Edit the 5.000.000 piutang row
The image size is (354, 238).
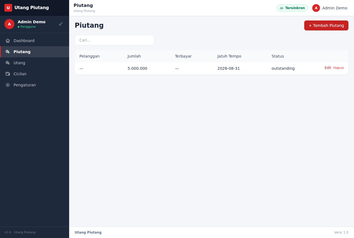pyautogui.click(x=328, y=68)
